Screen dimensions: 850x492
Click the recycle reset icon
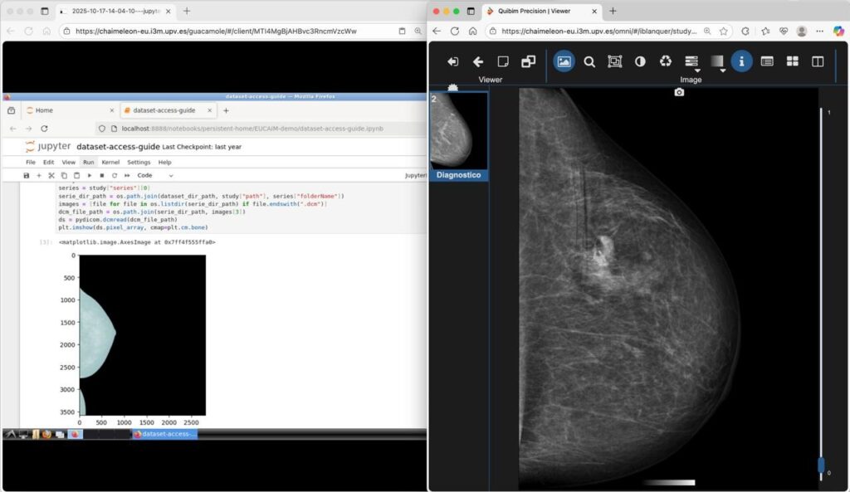(x=666, y=61)
